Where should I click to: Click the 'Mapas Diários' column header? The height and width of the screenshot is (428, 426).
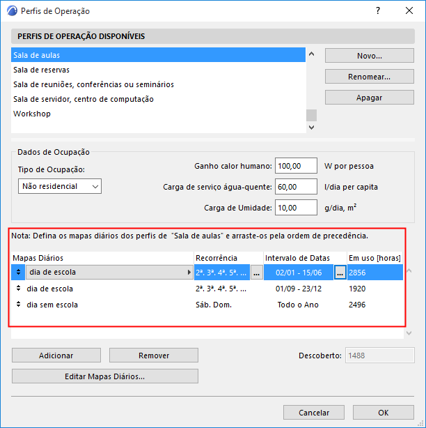coord(102,258)
